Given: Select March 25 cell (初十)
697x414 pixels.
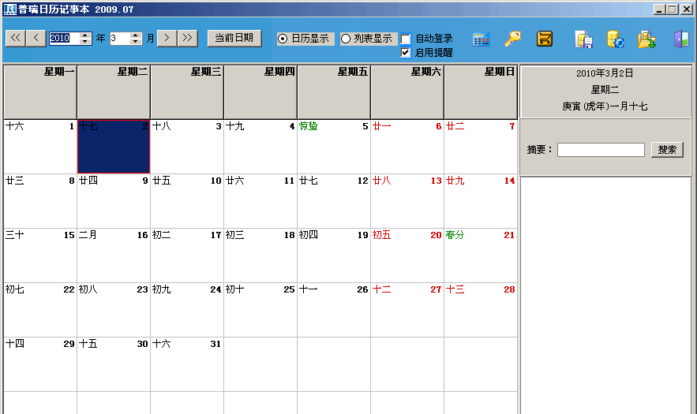Looking at the screenshot, I should pos(260,310).
